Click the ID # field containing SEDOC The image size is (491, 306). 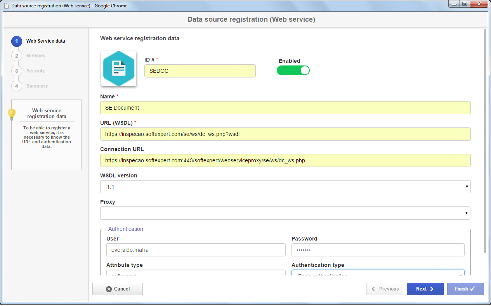(200, 71)
